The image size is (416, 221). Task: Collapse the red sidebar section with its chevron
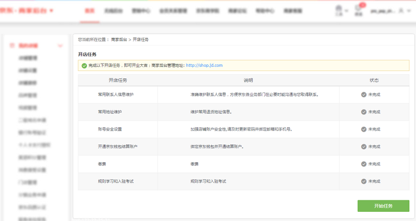tap(60, 46)
